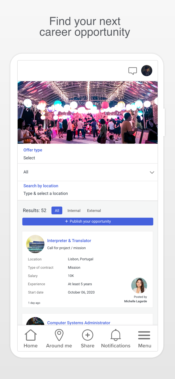Viewport: 175px width, 379px height.
Task: Open Notifications bell icon
Action: (115, 334)
